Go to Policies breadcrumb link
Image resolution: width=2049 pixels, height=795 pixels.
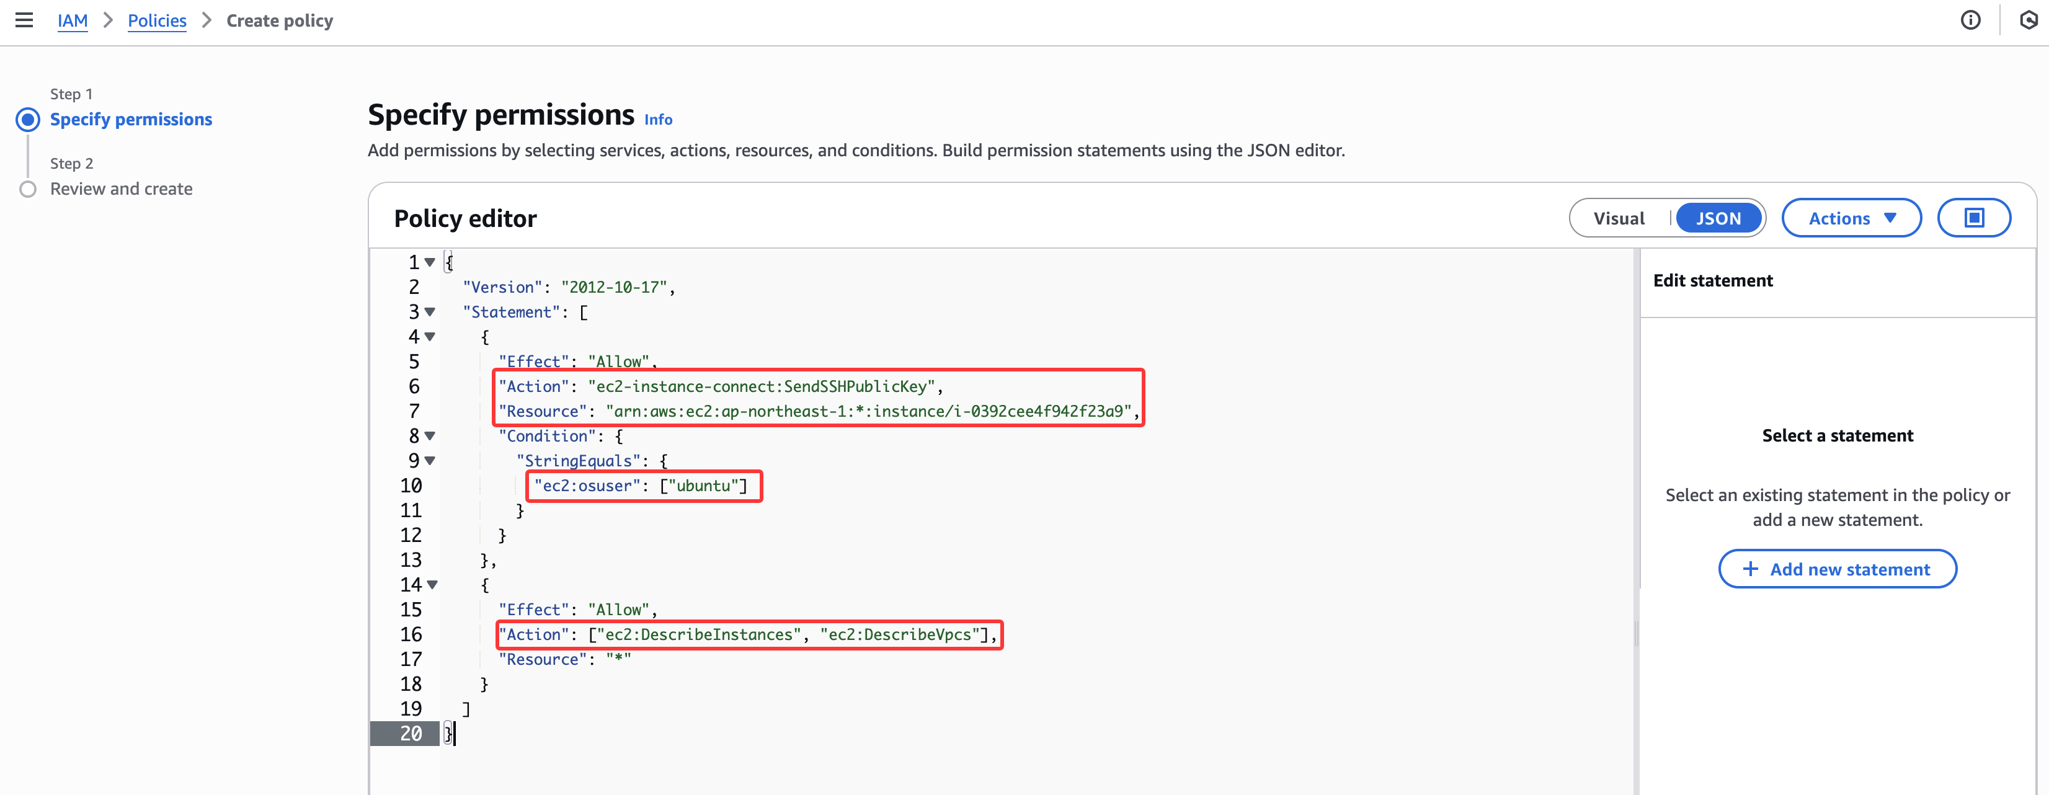click(x=157, y=20)
